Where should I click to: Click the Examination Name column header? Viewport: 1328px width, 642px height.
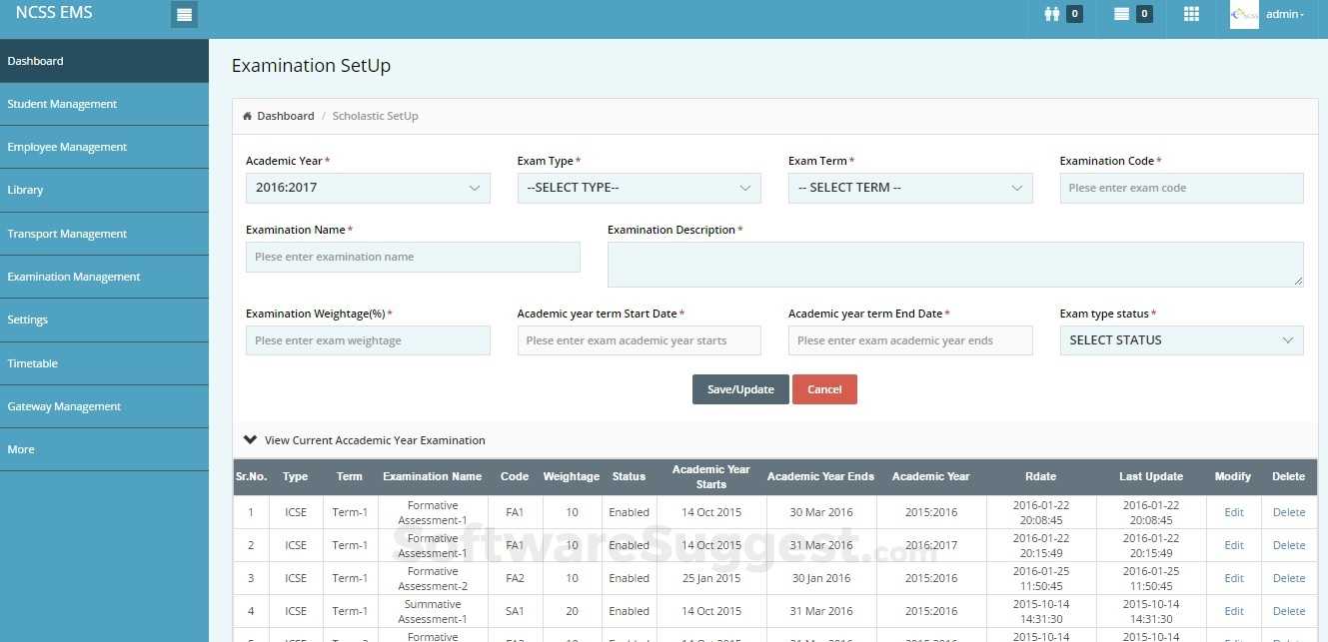432,476
